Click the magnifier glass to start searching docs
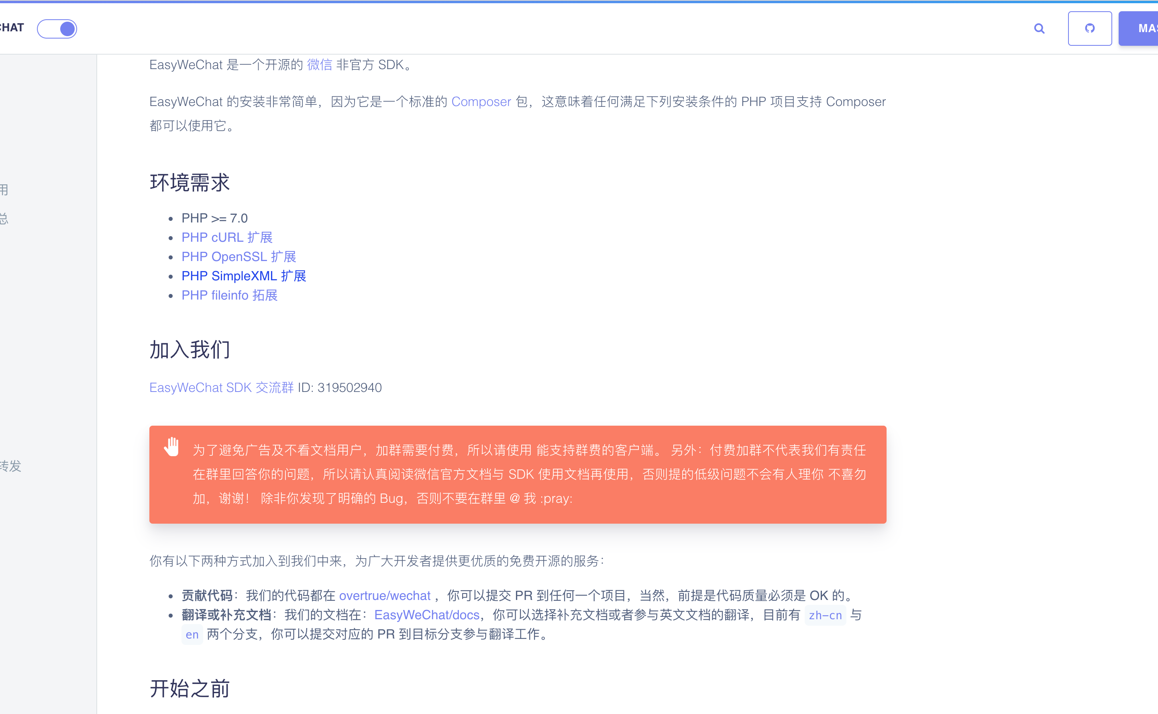This screenshot has height=714, width=1158. (x=1039, y=29)
